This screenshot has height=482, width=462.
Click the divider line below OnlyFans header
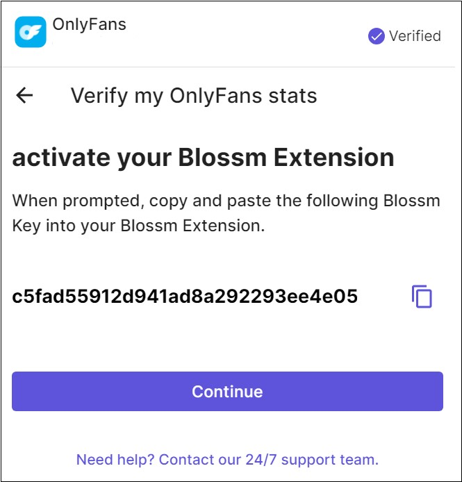[228, 67]
